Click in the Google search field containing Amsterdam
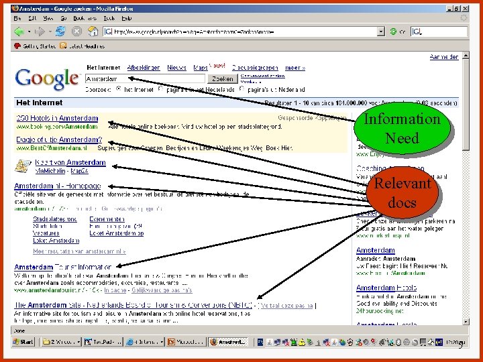The height and width of the screenshot is (362, 483). coord(145,79)
